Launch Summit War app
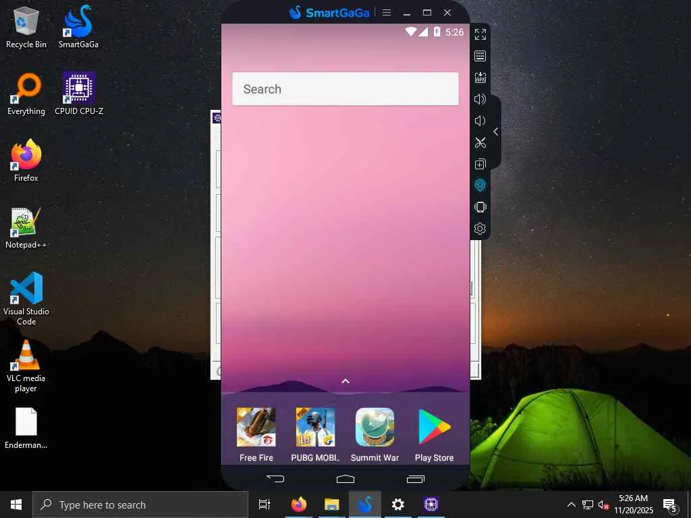The height and width of the screenshot is (518, 691). click(375, 435)
